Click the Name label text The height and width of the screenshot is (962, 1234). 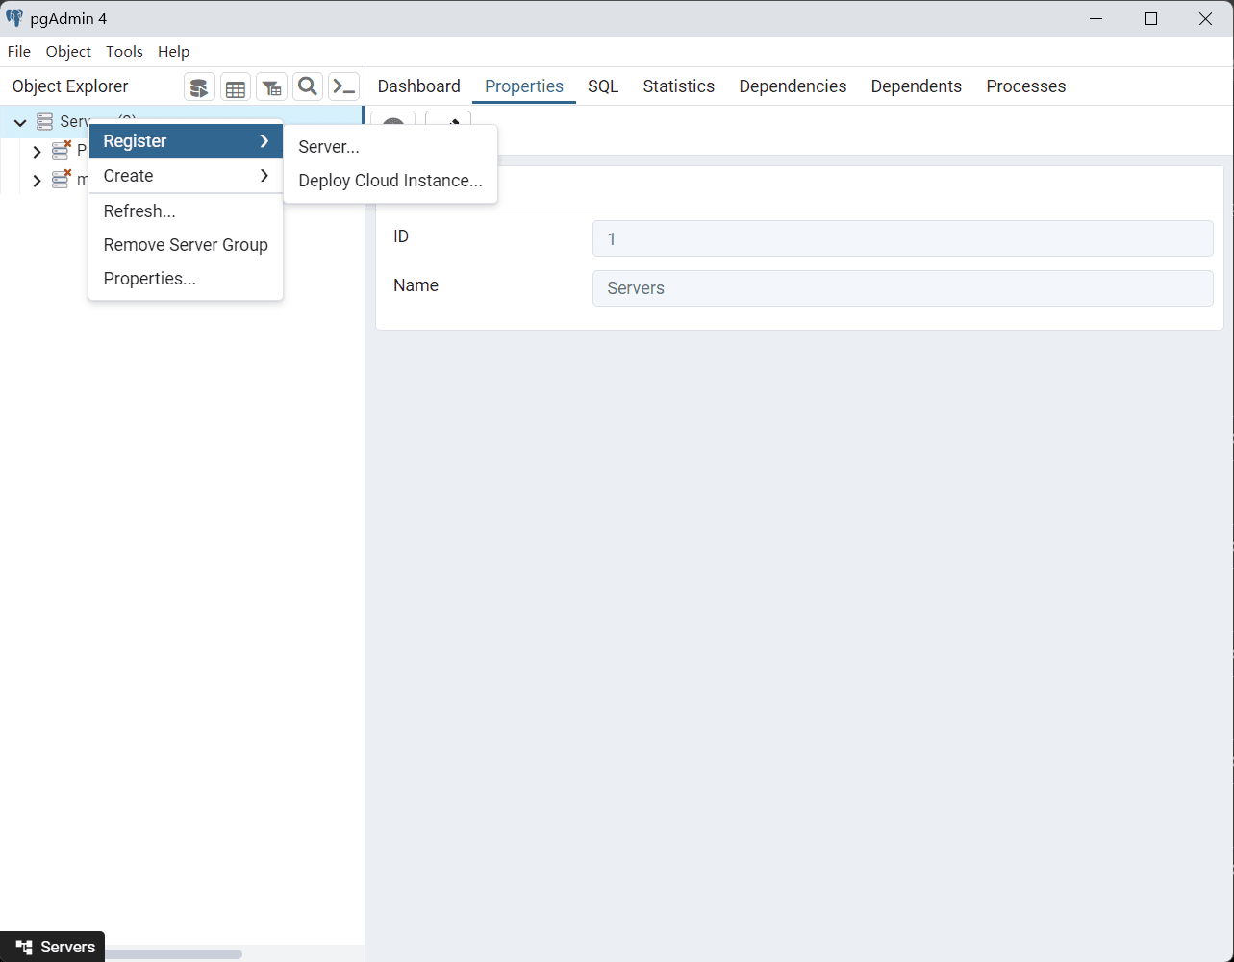pyautogui.click(x=416, y=285)
